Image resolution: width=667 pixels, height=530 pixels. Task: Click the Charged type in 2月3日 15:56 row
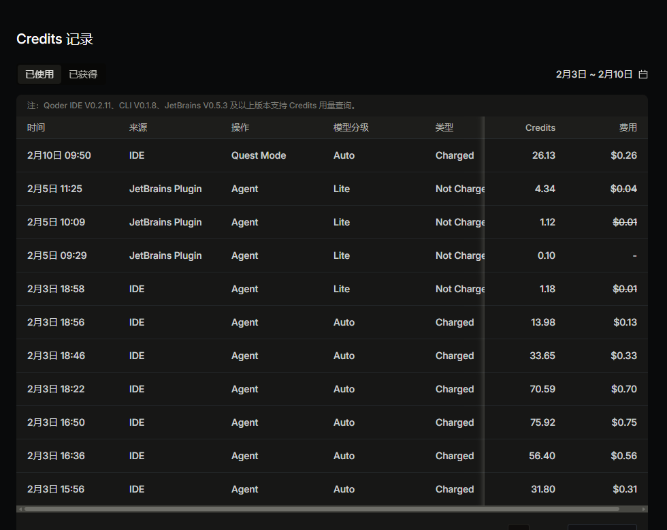455,489
